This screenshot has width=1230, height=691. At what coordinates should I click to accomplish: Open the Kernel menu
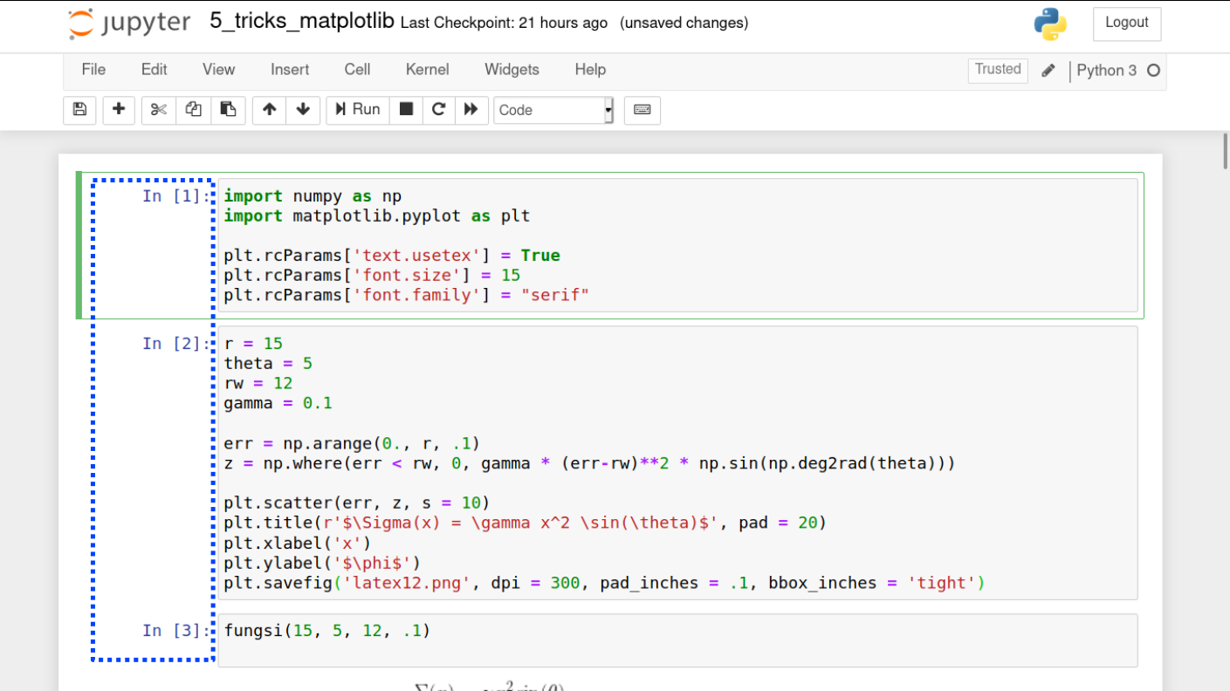click(427, 70)
